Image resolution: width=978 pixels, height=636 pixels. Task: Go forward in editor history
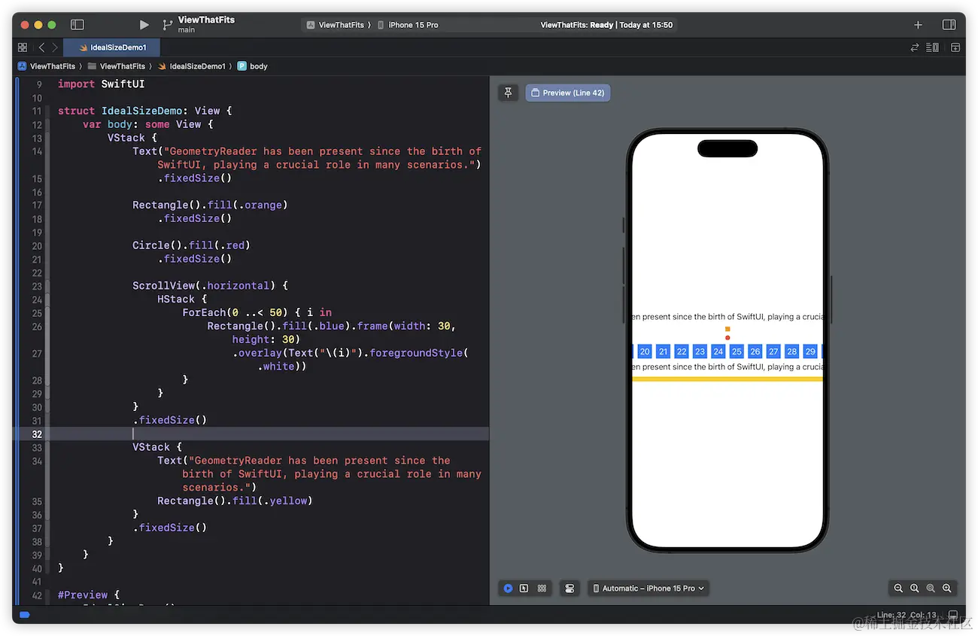pos(55,47)
